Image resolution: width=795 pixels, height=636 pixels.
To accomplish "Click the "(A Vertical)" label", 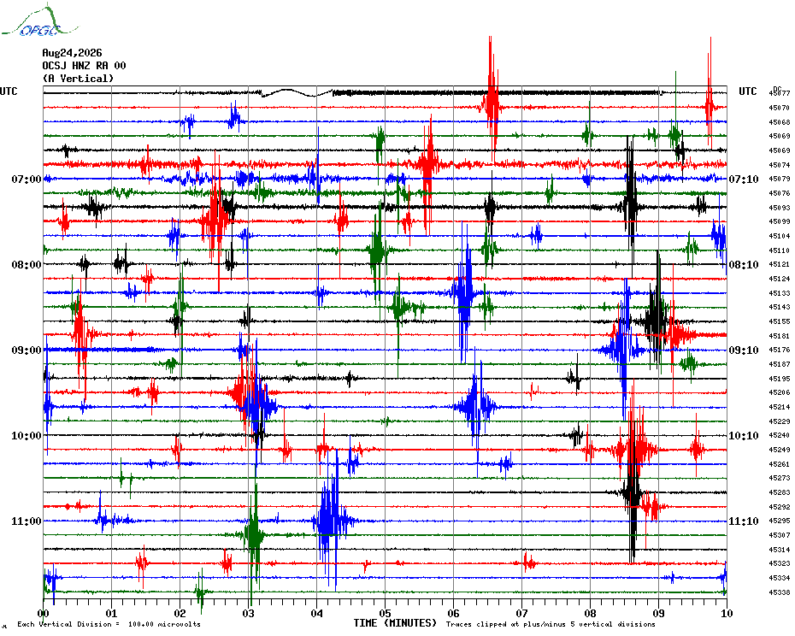I will 78,78.
